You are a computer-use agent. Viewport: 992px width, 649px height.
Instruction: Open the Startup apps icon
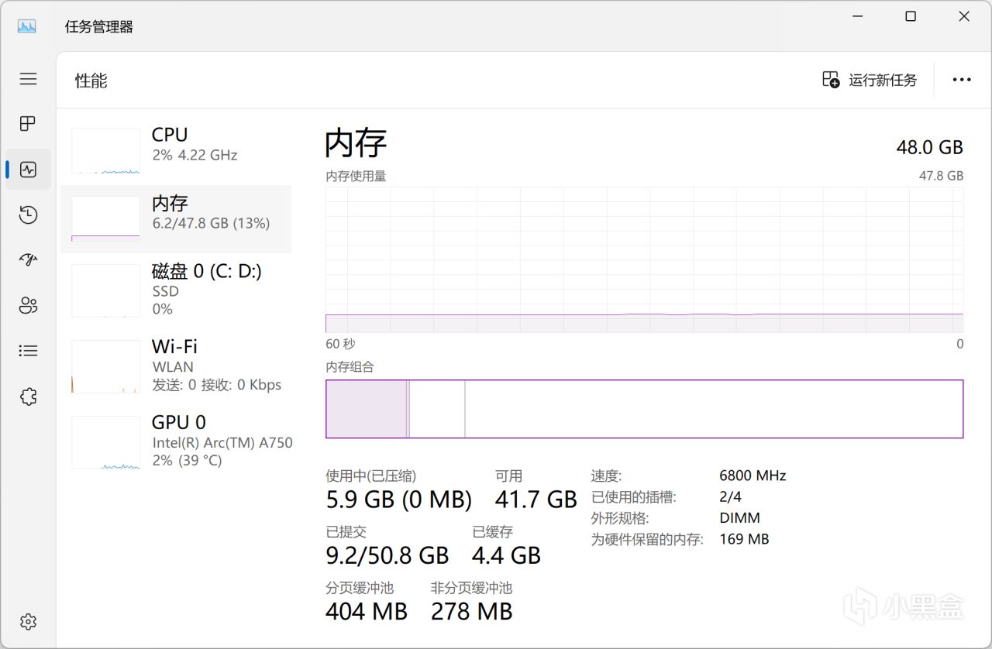(x=29, y=260)
